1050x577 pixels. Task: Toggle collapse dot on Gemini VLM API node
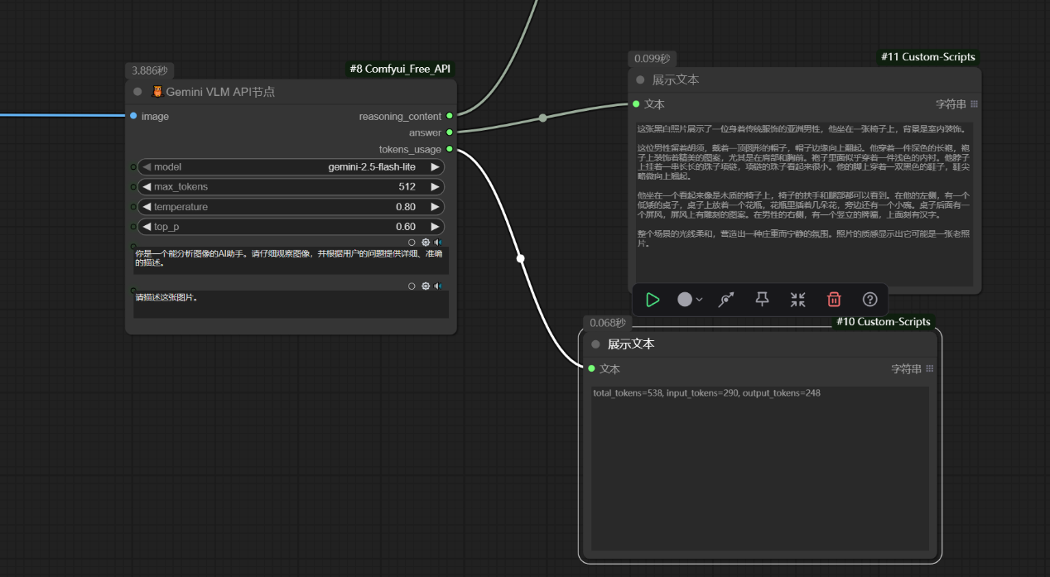[137, 92]
